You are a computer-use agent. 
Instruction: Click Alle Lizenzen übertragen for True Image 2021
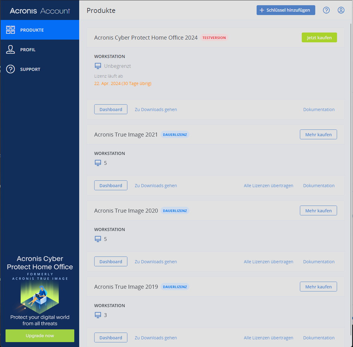click(x=268, y=185)
